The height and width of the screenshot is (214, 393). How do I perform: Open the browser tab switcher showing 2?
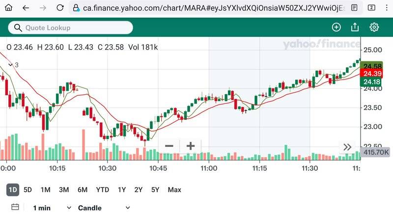click(371, 8)
